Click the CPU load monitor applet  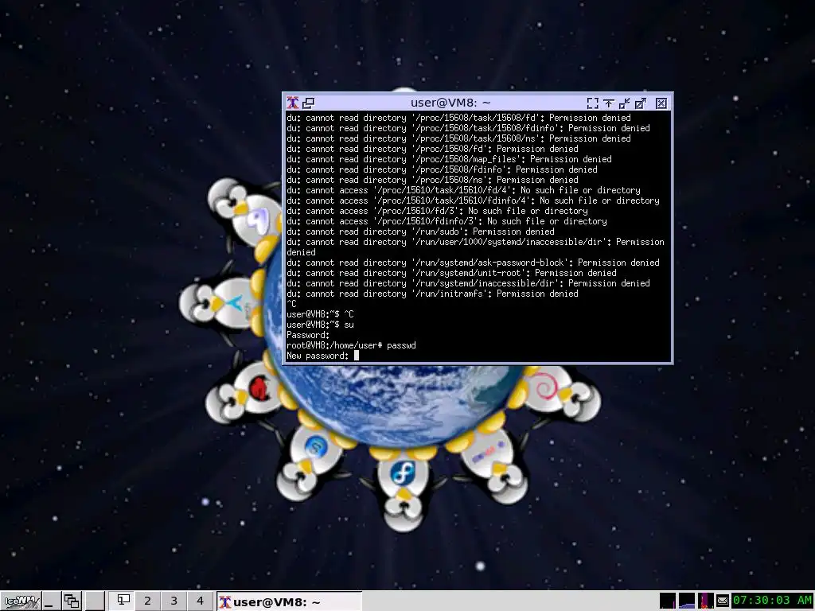pyautogui.click(x=705, y=601)
